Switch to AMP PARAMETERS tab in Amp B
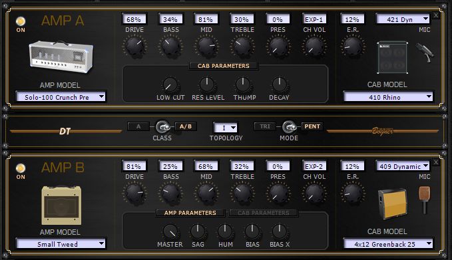Screen dimensions: 452x260 point(190,213)
